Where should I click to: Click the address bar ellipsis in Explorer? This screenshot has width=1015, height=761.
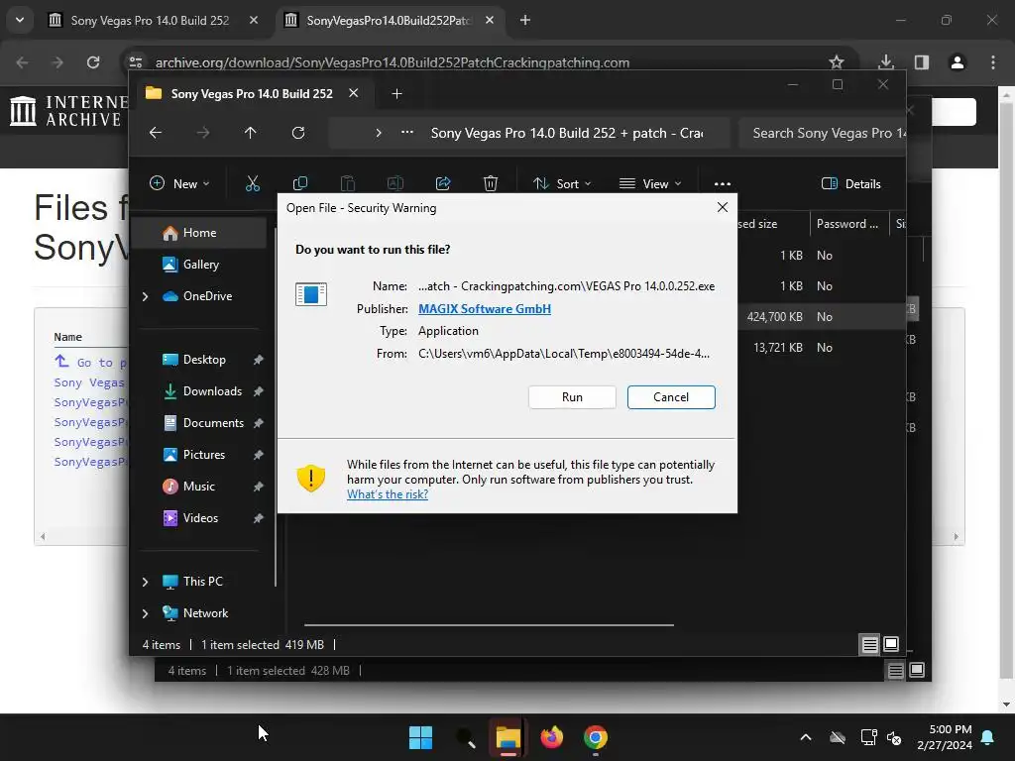(x=407, y=133)
